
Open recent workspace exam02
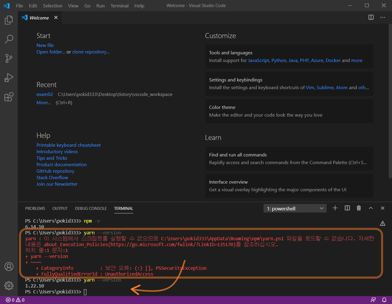click(45, 94)
